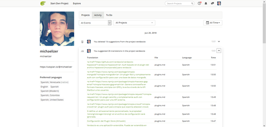266x127 pixels.
Task: Open the All Projects dropdown
Action: [x=134, y=23]
